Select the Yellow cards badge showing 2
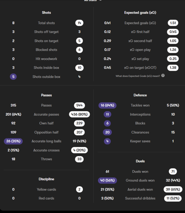Screen dimensions: 185x213 [x=79, y=189]
